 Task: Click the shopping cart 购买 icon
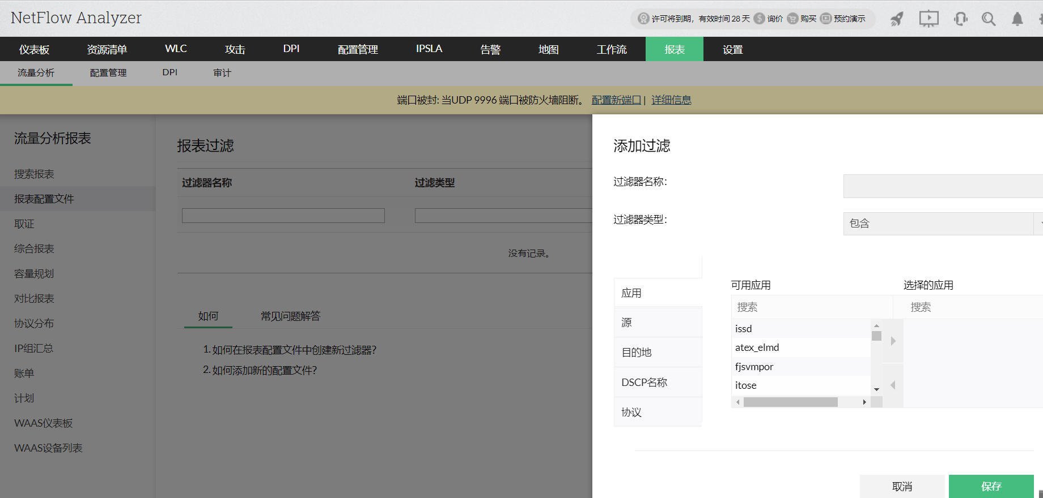(792, 19)
